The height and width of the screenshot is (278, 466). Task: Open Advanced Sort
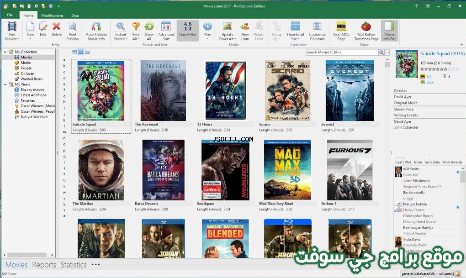[x=166, y=31]
